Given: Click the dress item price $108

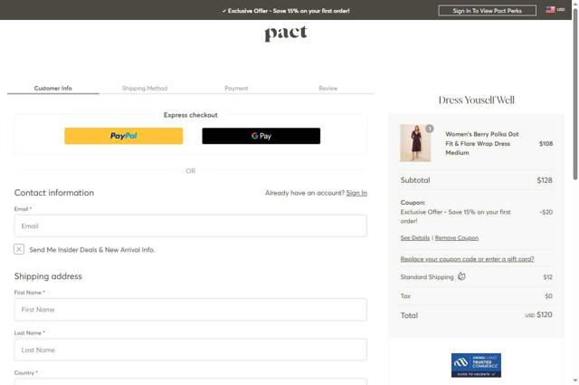Looking at the screenshot, I should click(546, 143).
